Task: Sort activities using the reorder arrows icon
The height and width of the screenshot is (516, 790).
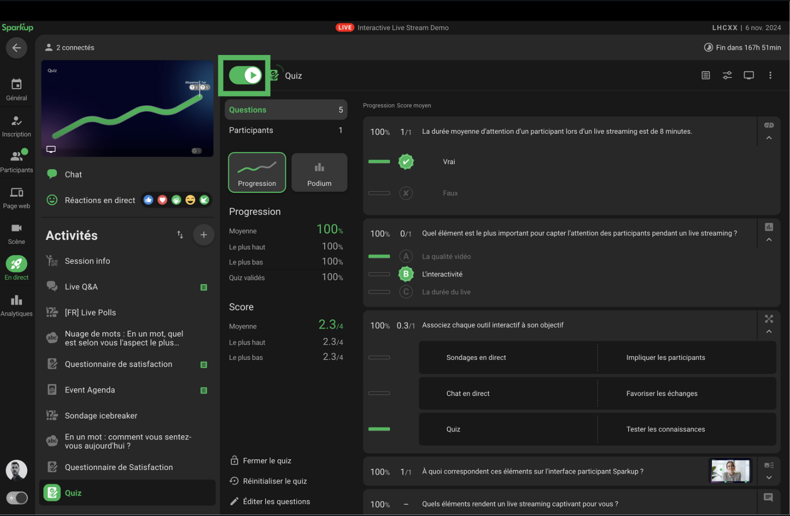Action: (x=180, y=235)
